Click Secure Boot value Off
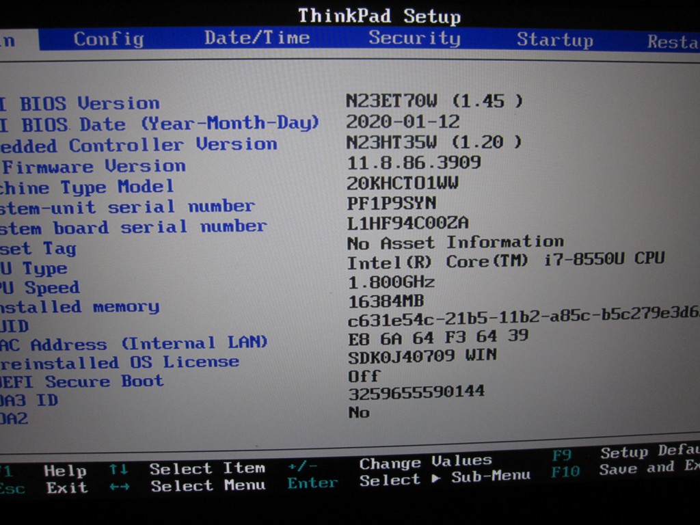 click(364, 376)
